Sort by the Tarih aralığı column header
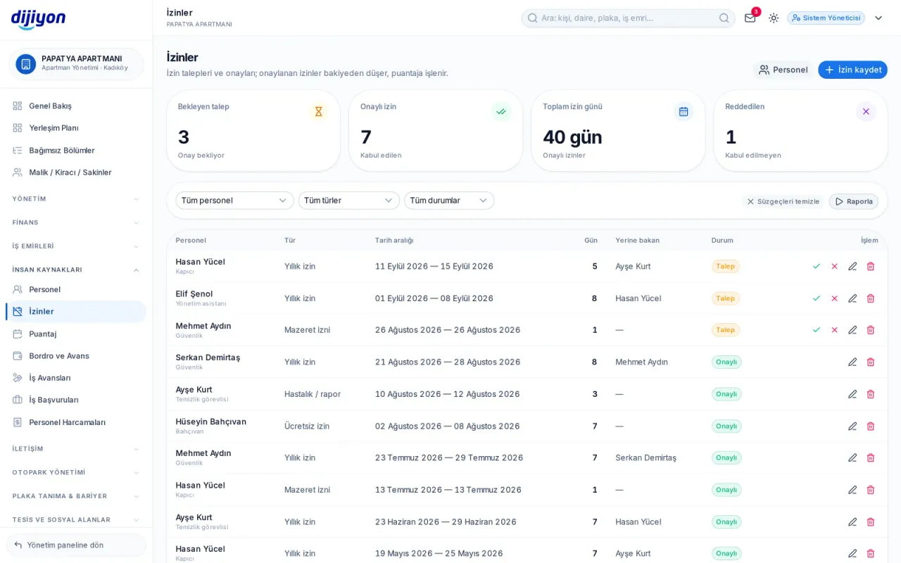The image size is (901, 563). click(394, 240)
